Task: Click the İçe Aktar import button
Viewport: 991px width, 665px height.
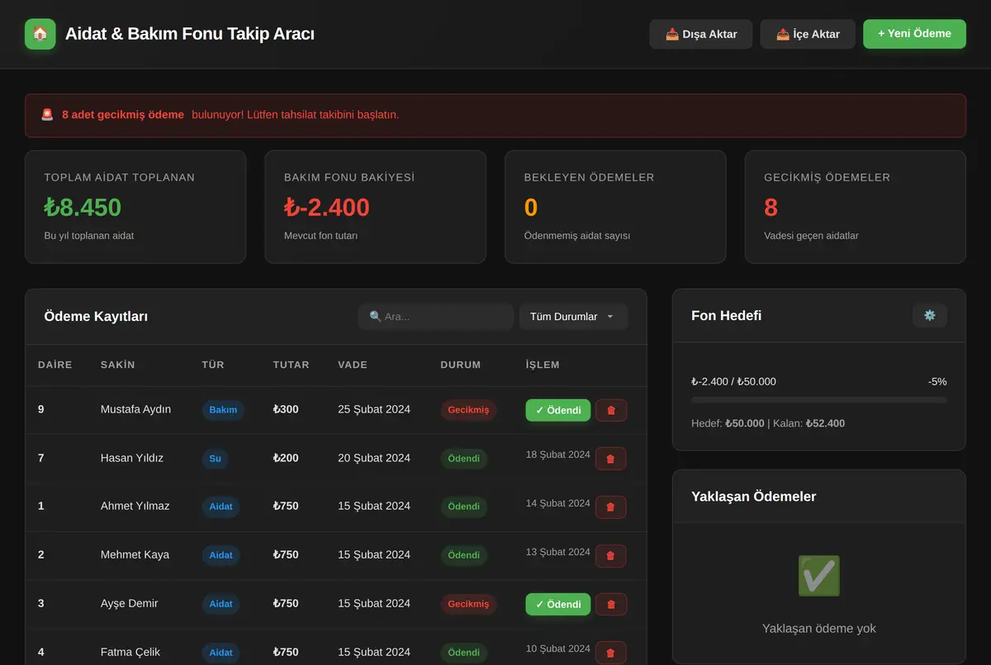Action: tap(808, 34)
